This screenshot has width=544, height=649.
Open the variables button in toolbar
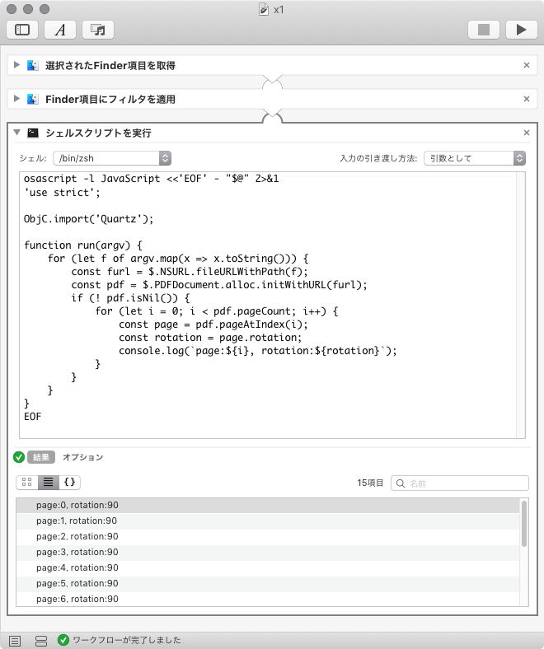[60, 30]
